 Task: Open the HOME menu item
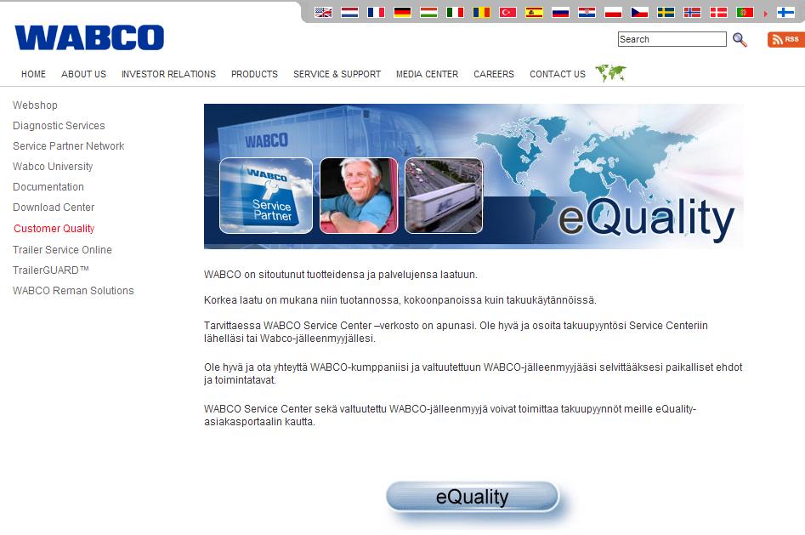coord(33,74)
